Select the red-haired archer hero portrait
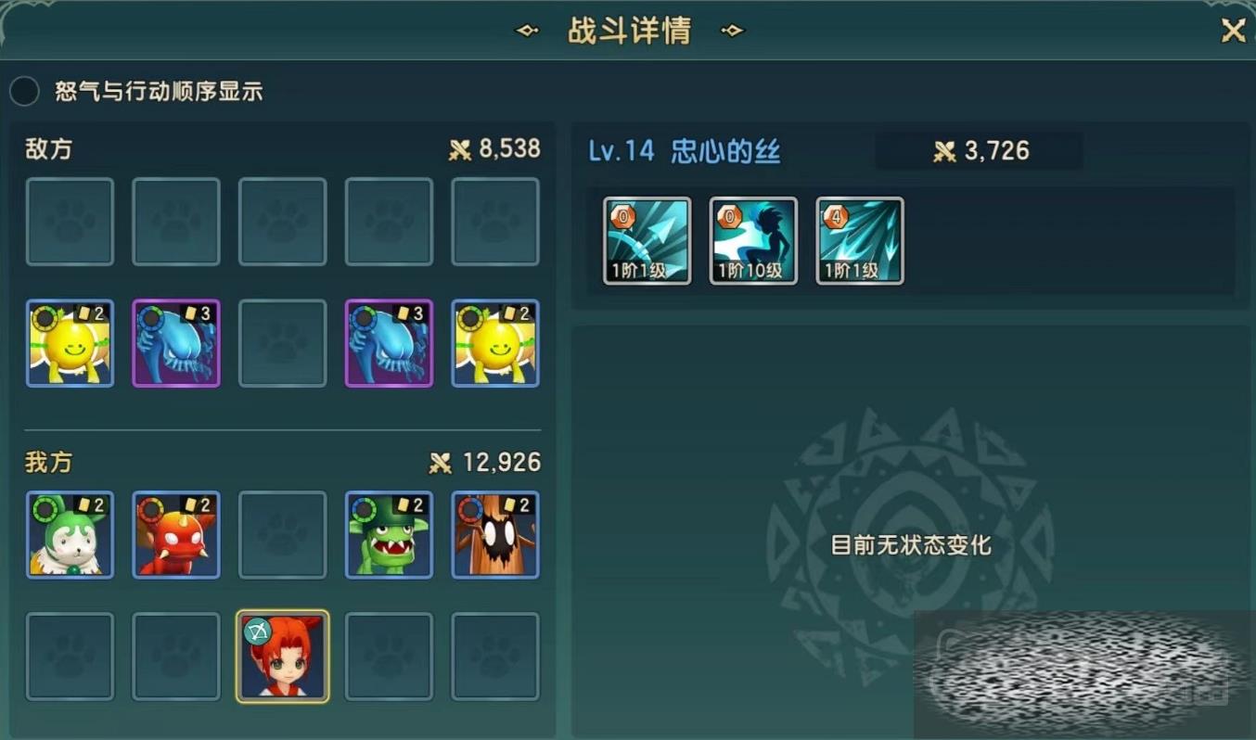This screenshot has width=1256, height=740. click(x=283, y=656)
